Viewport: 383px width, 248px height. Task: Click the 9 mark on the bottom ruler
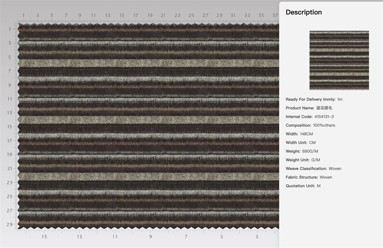[x=150, y=237]
